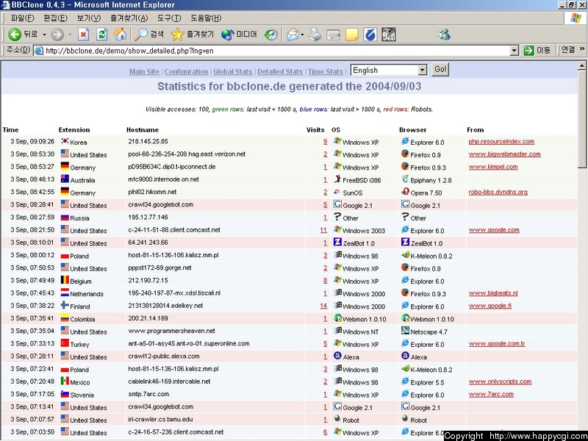Open the Back button history dropdown arrow
The width and height of the screenshot is (588, 441).
pyautogui.click(x=44, y=35)
